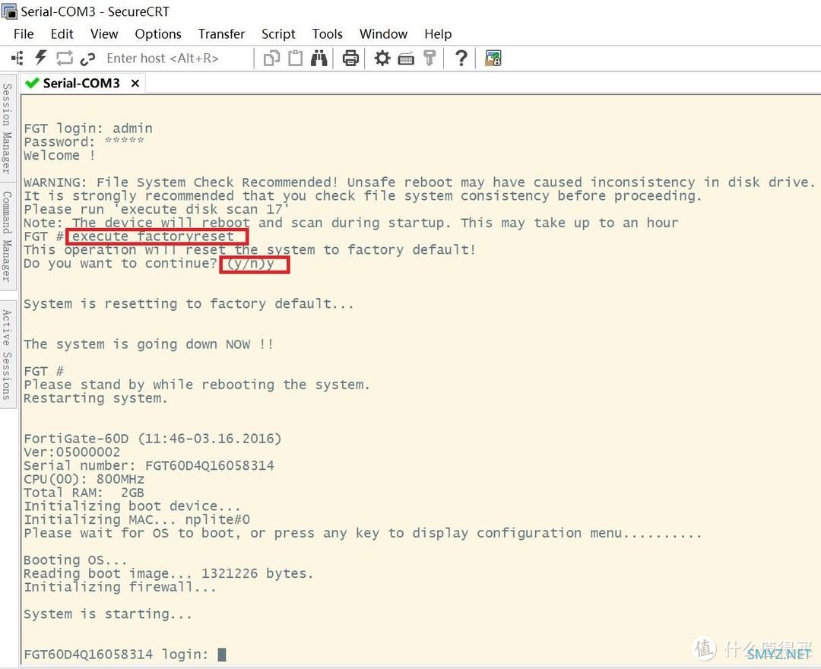Click the Quick Connect lightning icon
This screenshot has width=821, height=669.
coord(41,58)
